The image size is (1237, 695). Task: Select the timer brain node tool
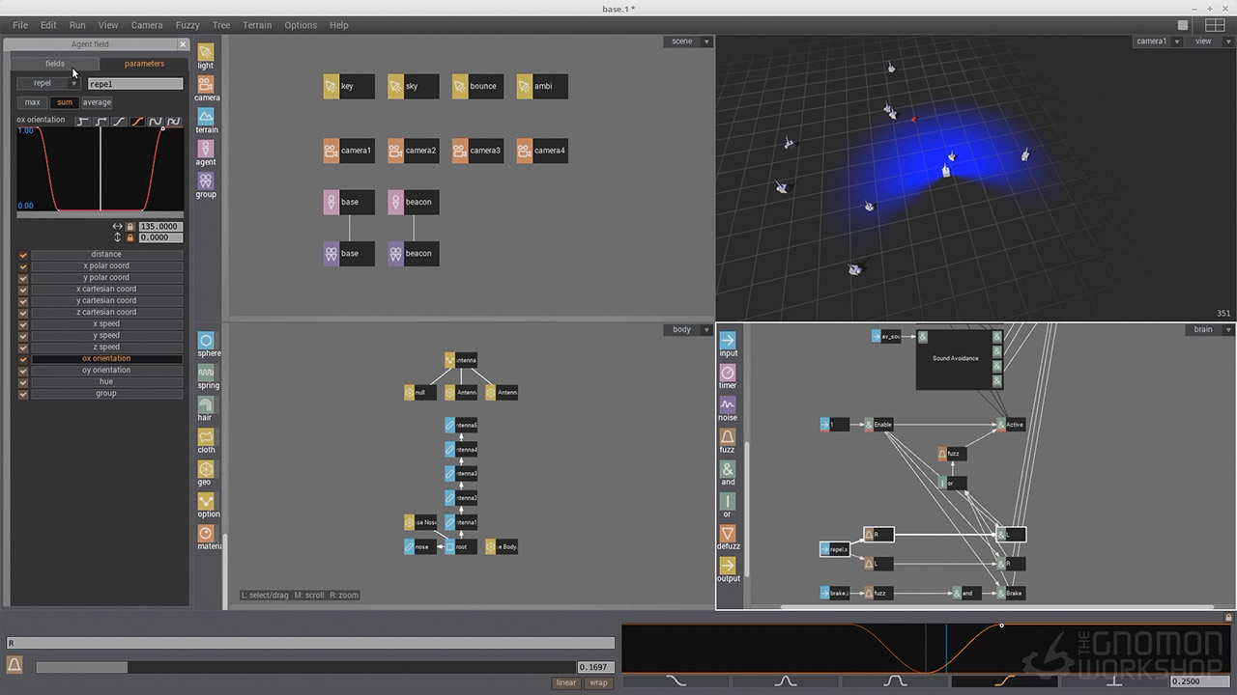[x=728, y=374]
